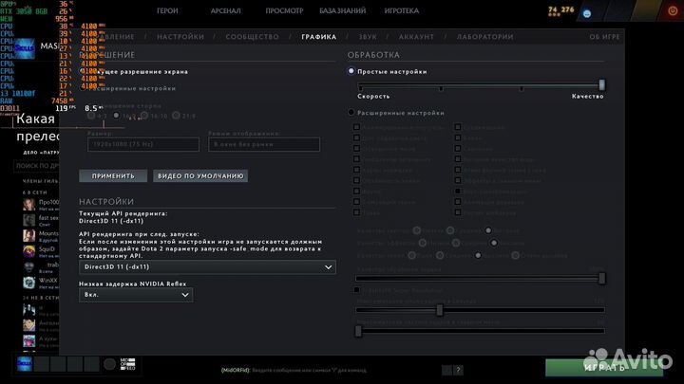Open Direct3D 11 (-dx11) rendering API dropdown
This screenshot has width=684, height=384.
(x=208, y=266)
